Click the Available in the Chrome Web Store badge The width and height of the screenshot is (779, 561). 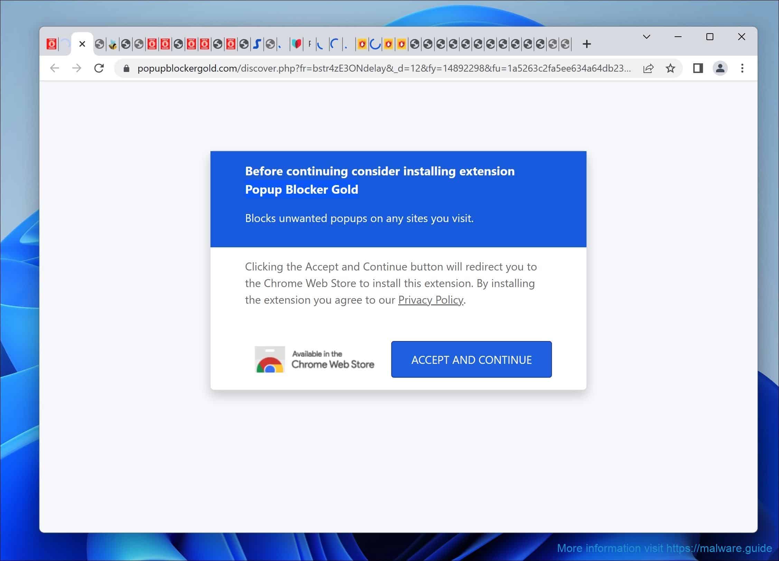click(x=315, y=359)
